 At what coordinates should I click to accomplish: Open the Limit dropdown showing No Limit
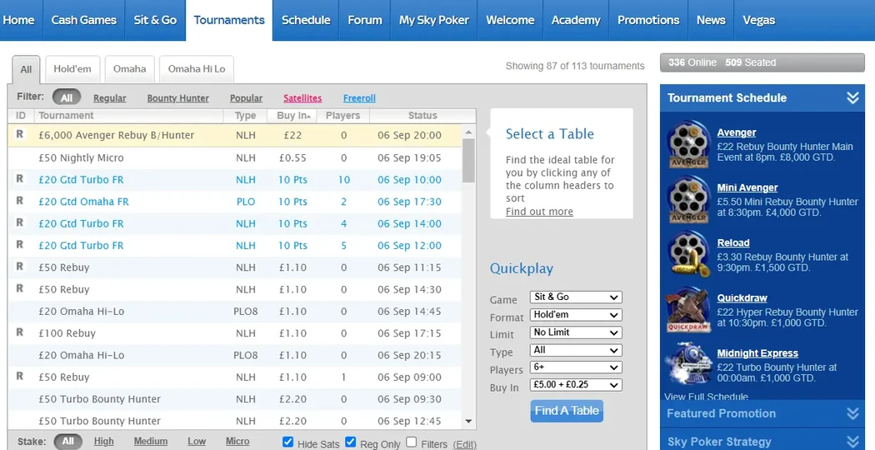pos(576,332)
